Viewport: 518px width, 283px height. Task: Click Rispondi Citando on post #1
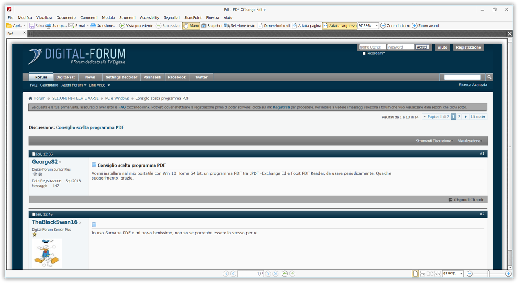(466, 200)
